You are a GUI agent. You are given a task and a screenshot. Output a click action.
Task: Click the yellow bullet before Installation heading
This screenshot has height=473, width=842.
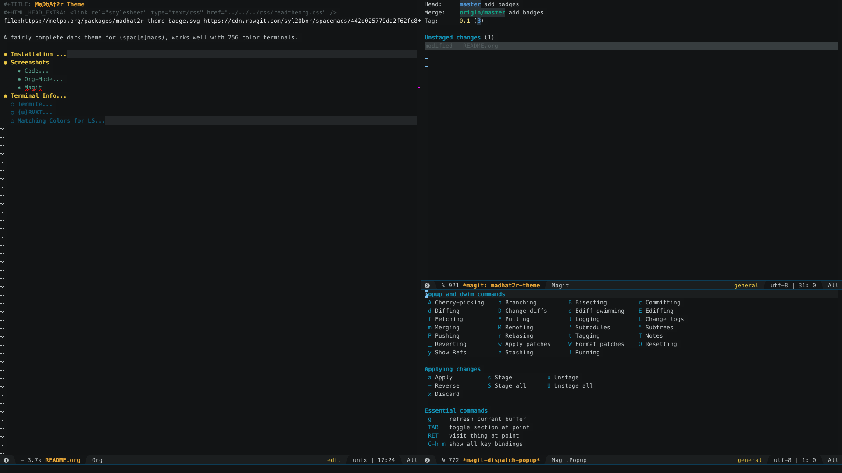5,54
